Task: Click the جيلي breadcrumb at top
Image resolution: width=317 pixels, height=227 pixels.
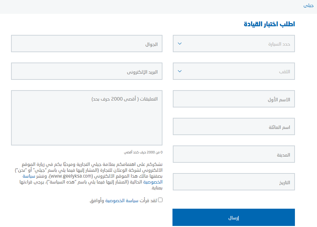Action: [308, 6]
